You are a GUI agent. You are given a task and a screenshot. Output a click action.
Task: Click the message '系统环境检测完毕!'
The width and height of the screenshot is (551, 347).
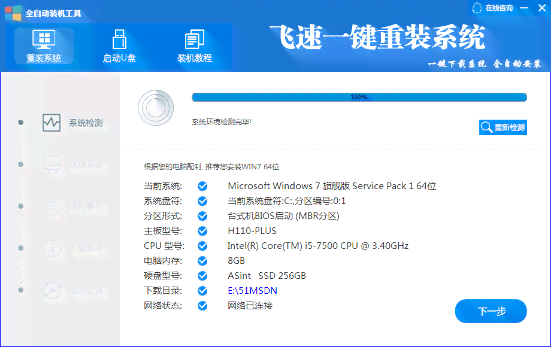[x=222, y=122]
